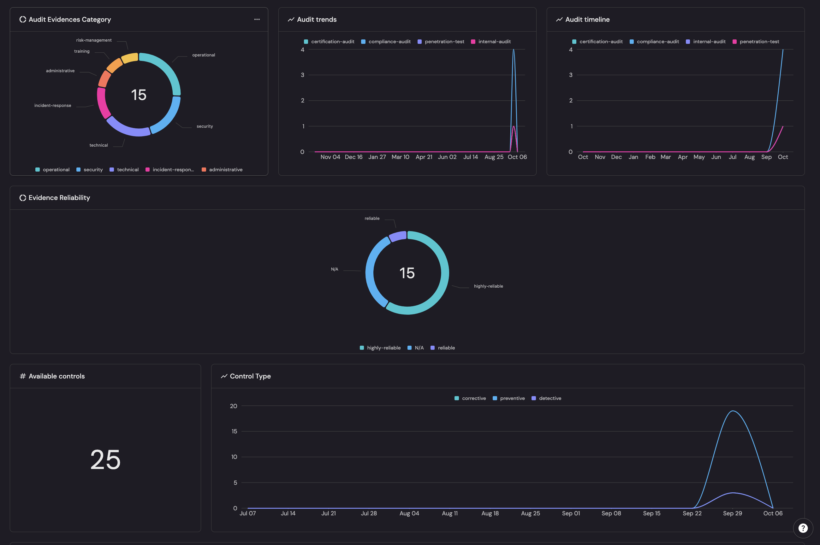Click the security legend color swatch

[x=78, y=169]
